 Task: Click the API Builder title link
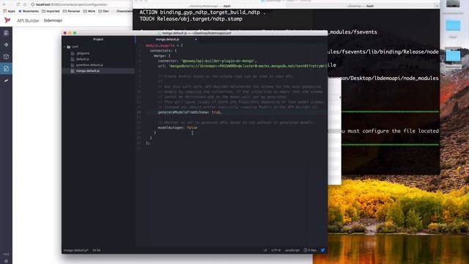pos(28,21)
